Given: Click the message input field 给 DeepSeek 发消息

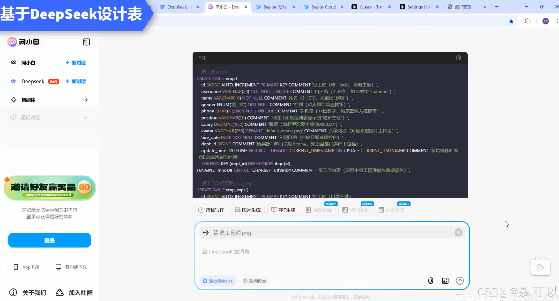Looking at the screenshot, I should [x=332, y=252].
